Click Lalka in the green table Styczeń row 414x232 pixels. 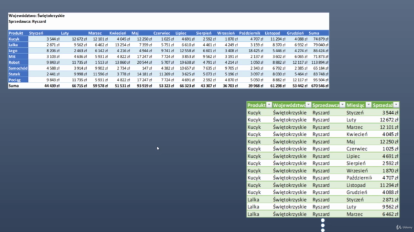point(253,200)
